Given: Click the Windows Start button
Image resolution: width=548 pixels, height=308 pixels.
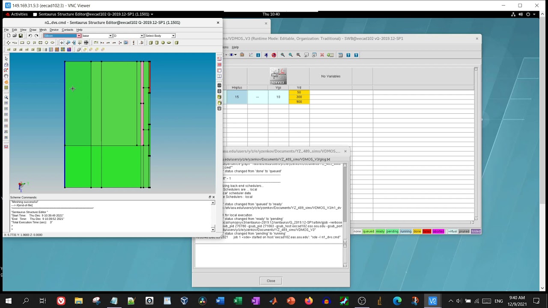Looking at the screenshot, I should click(8, 301).
